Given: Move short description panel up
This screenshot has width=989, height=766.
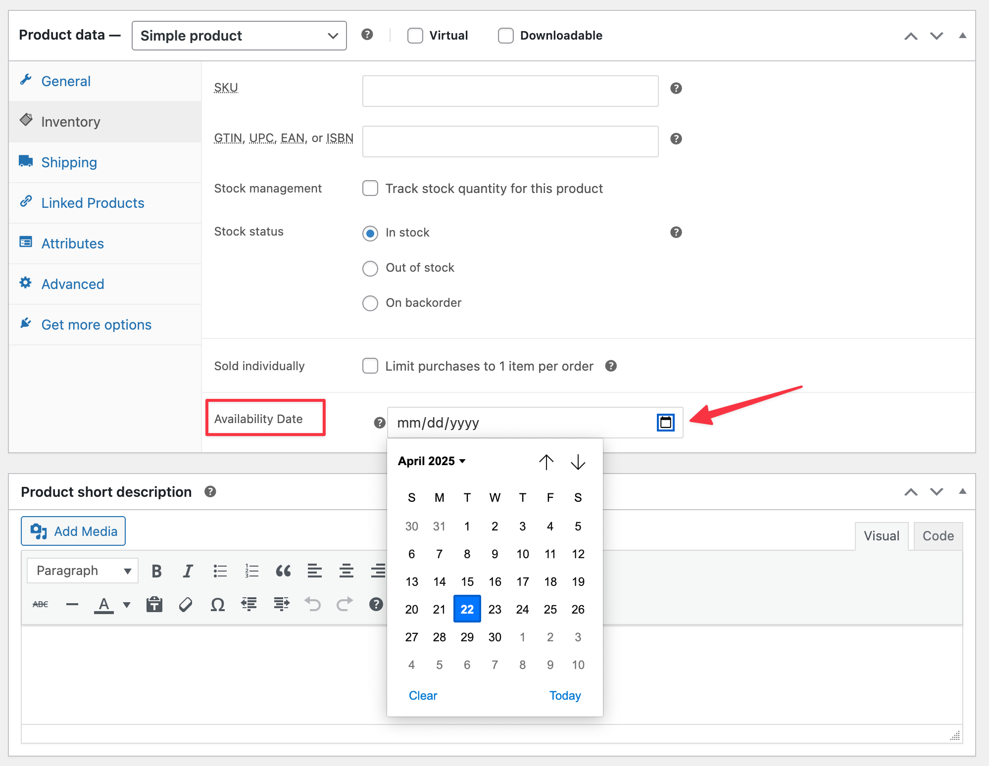Looking at the screenshot, I should point(911,491).
